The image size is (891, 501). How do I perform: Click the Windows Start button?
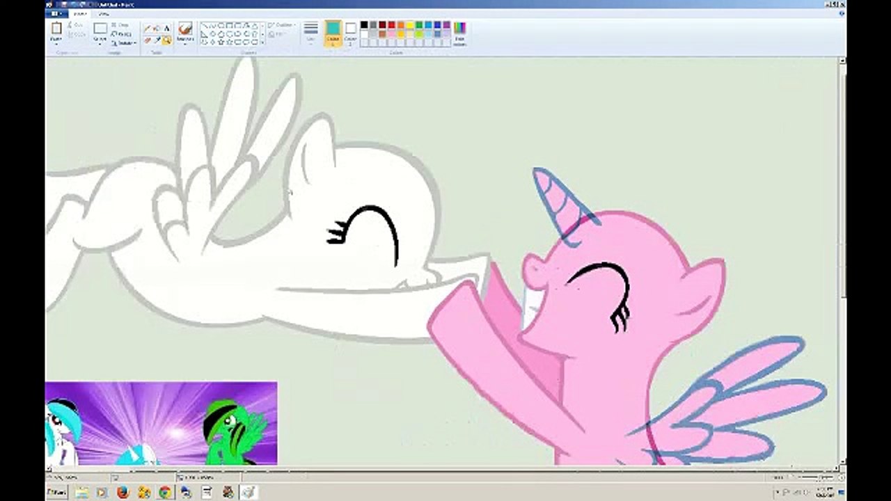point(57,492)
